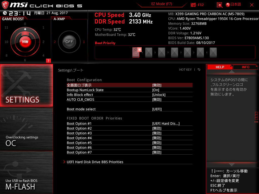This screenshot has width=259, height=194.
Task: Select A-XMP profile 2
Action: [55, 42]
